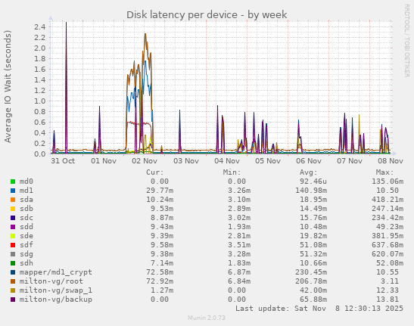Select the md0 legend label
Viewport: 414px width, 326px height.
coord(26,182)
